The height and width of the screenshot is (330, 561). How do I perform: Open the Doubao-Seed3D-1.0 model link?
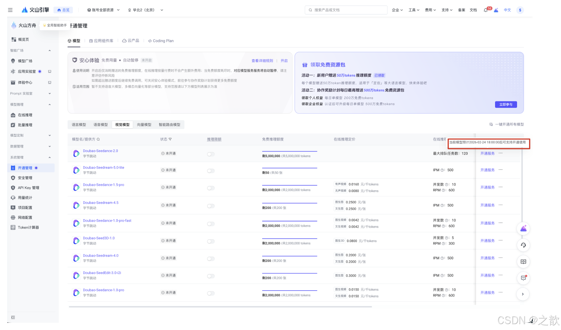[x=99, y=238]
